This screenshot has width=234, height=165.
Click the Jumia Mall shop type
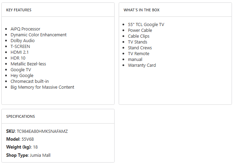point(40,155)
